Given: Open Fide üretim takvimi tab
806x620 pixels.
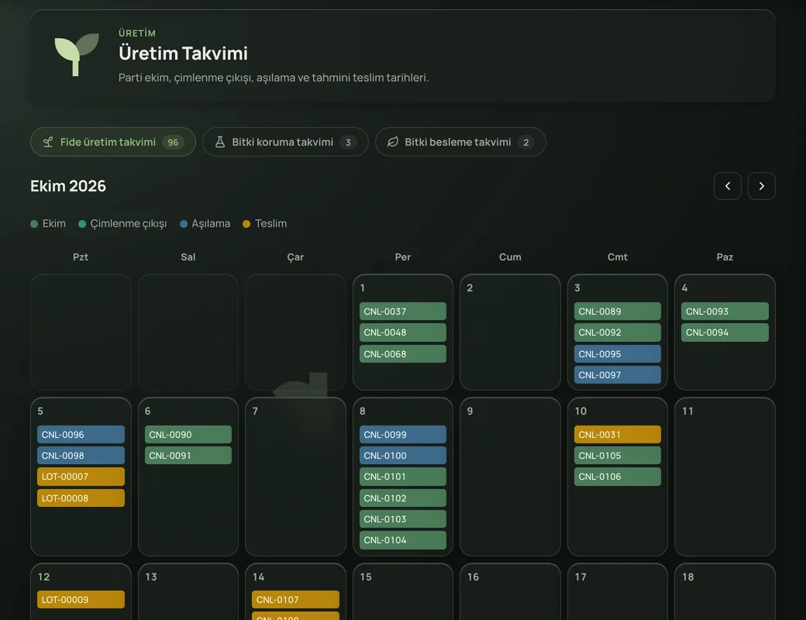Looking at the screenshot, I should [x=113, y=142].
